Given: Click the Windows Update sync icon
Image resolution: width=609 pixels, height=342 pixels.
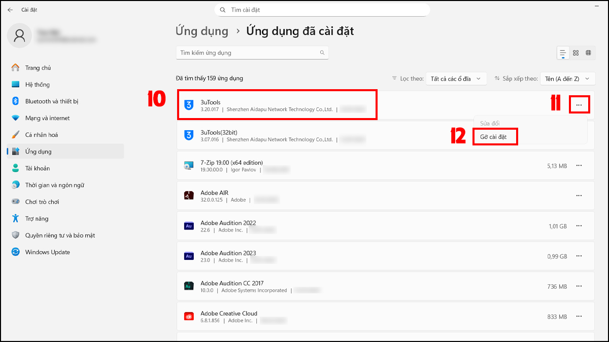Looking at the screenshot, I should (16, 252).
